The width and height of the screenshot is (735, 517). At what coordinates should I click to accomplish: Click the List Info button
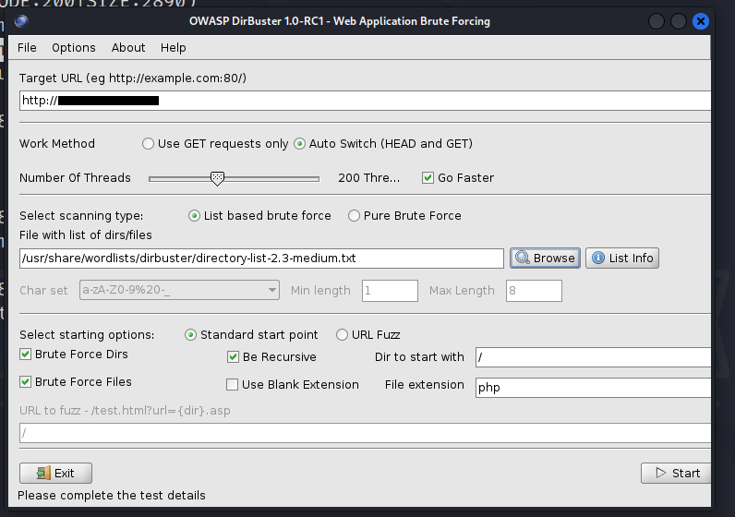(x=621, y=258)
